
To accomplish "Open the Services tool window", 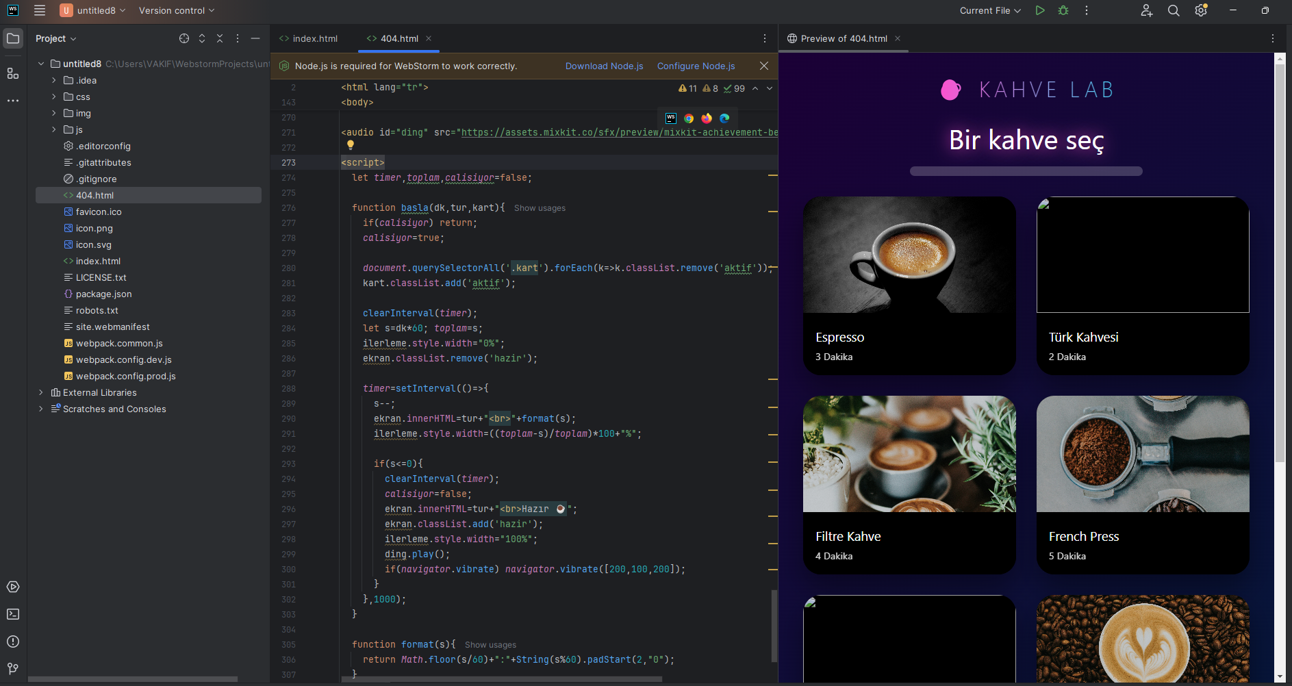I will click(13, 587).
